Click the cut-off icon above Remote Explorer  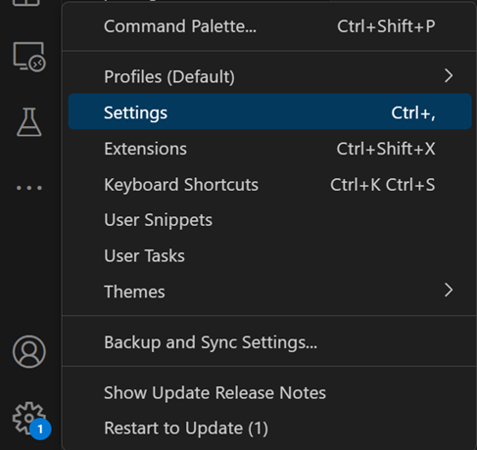25,3
